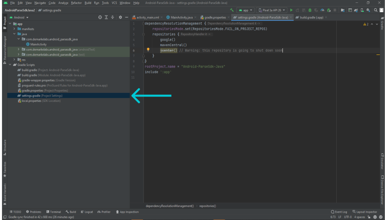Toggle the Layout Inspector panel
The height and width of the screenshot is (220, 385).
(364, 212)
